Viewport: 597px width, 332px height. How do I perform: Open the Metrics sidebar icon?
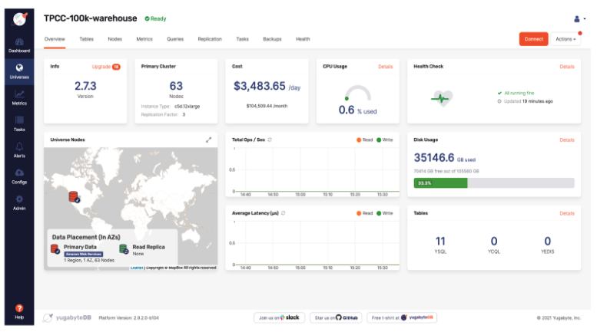[x=19, y=96]
